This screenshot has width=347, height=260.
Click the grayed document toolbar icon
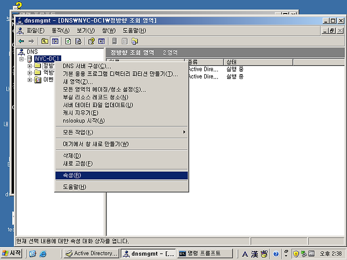tap(125, 41)
